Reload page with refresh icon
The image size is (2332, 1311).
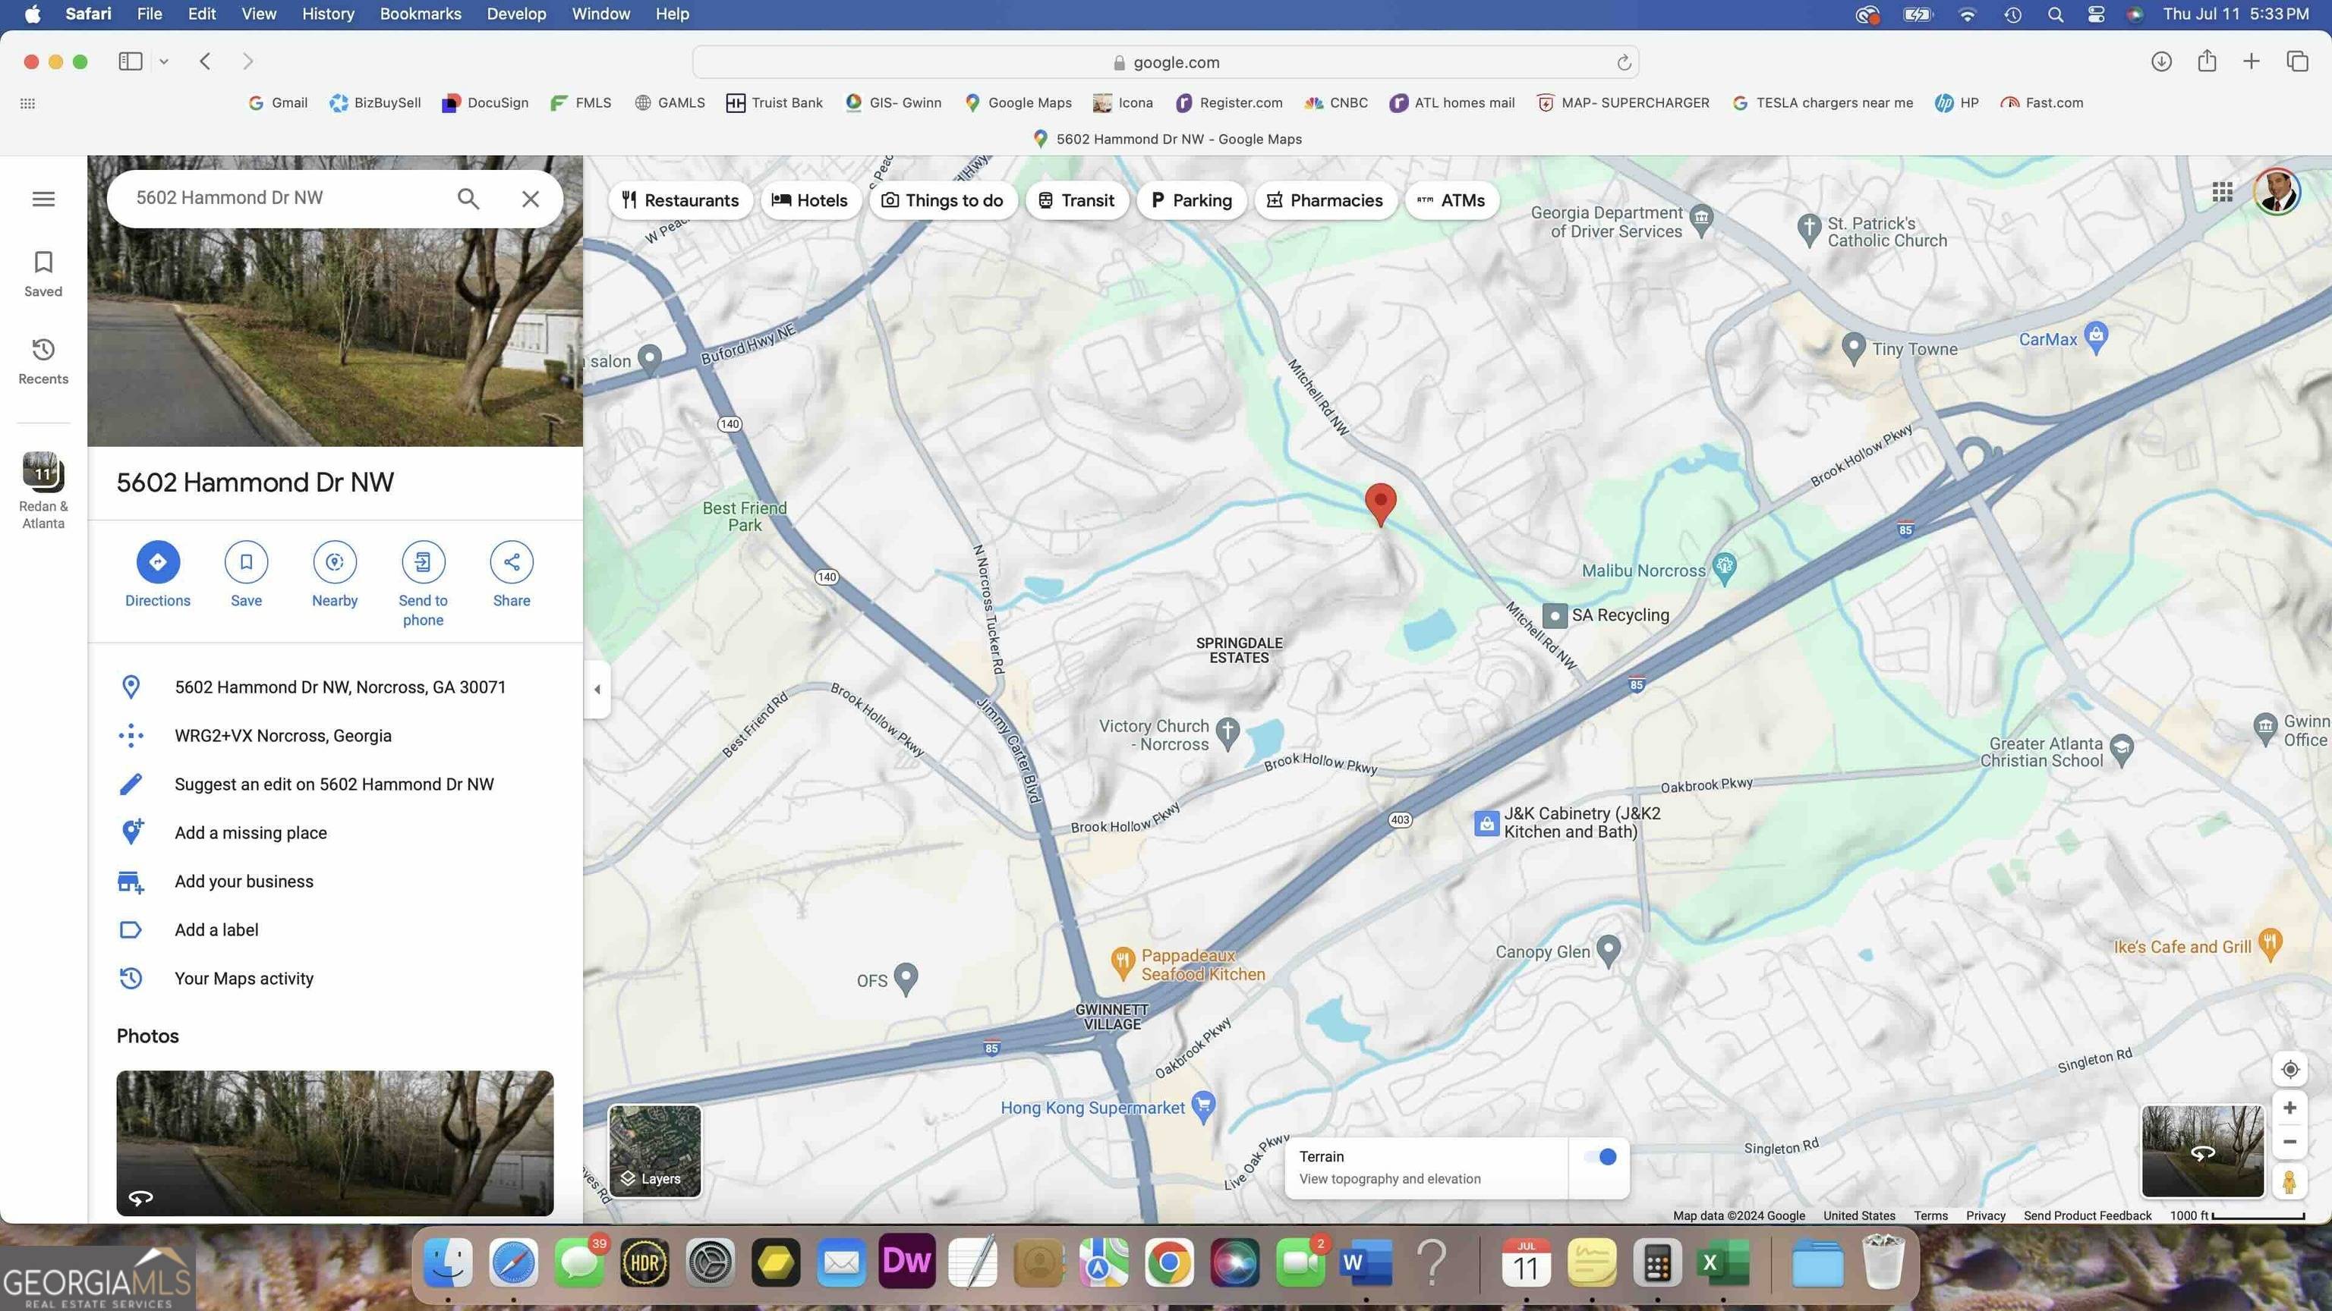(1623, 62)
